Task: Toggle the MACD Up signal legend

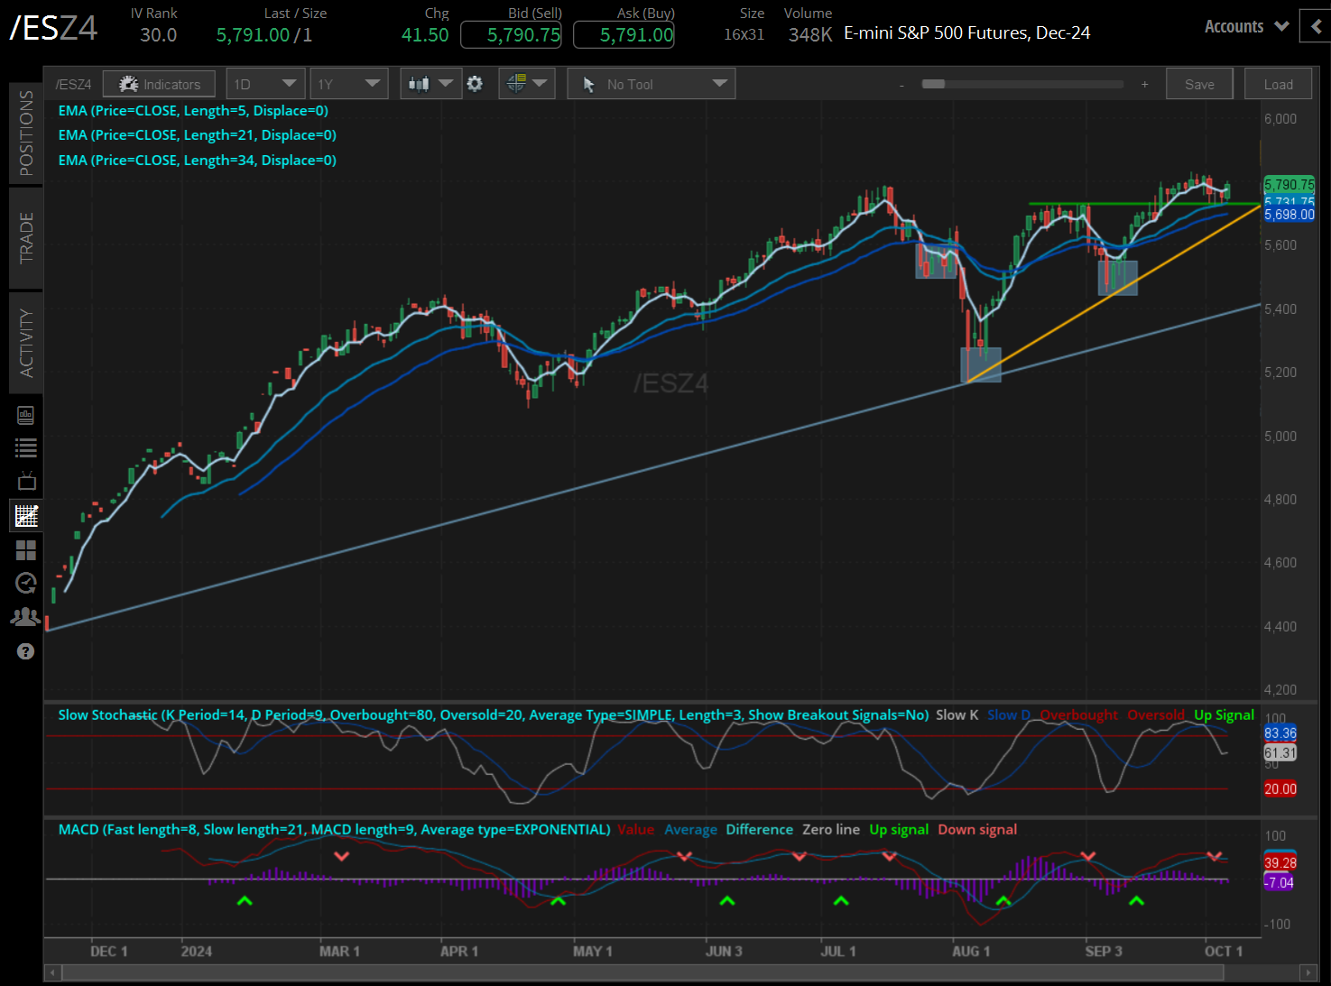Action: click(x=898, y=829)
